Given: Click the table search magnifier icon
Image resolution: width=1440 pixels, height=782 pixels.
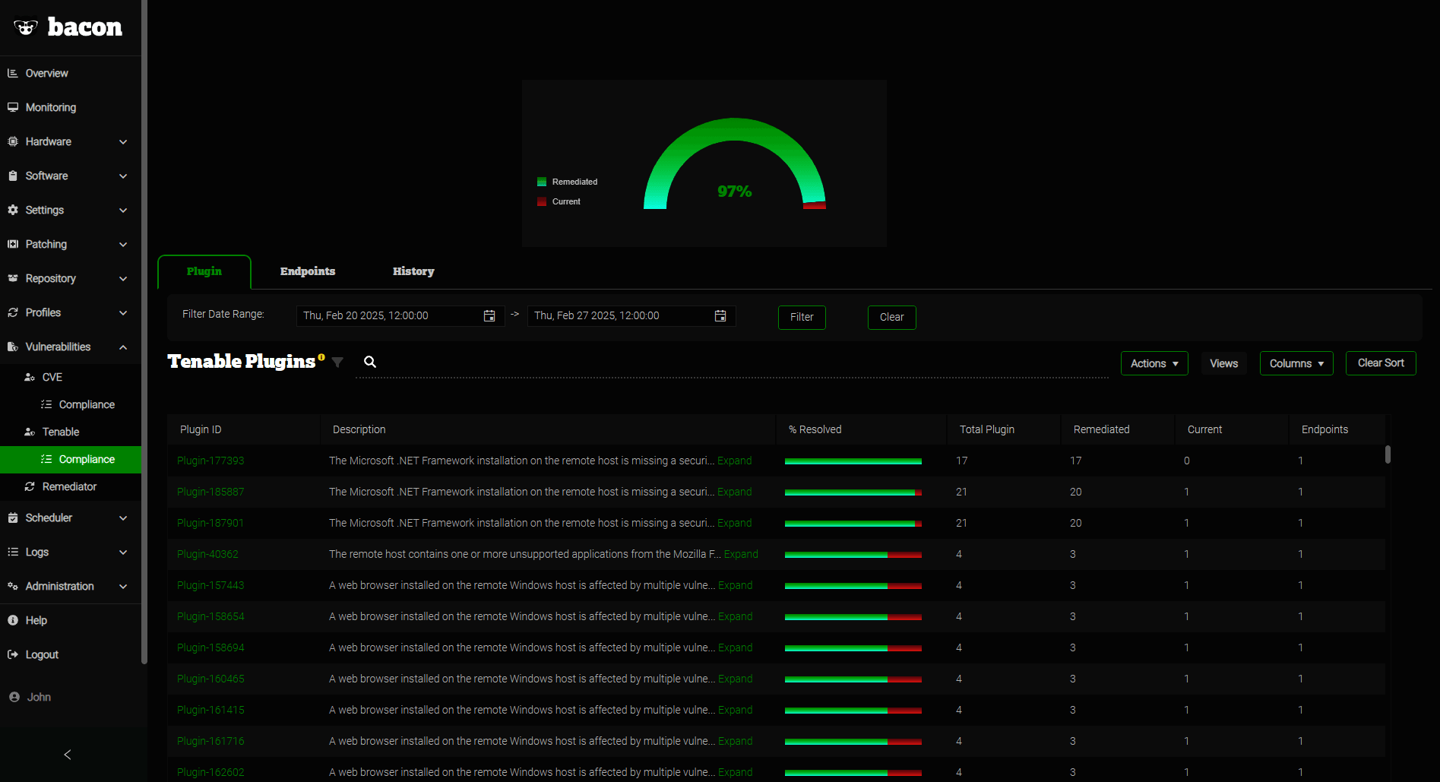Looking at the screenshot, I should pos(370,362).
